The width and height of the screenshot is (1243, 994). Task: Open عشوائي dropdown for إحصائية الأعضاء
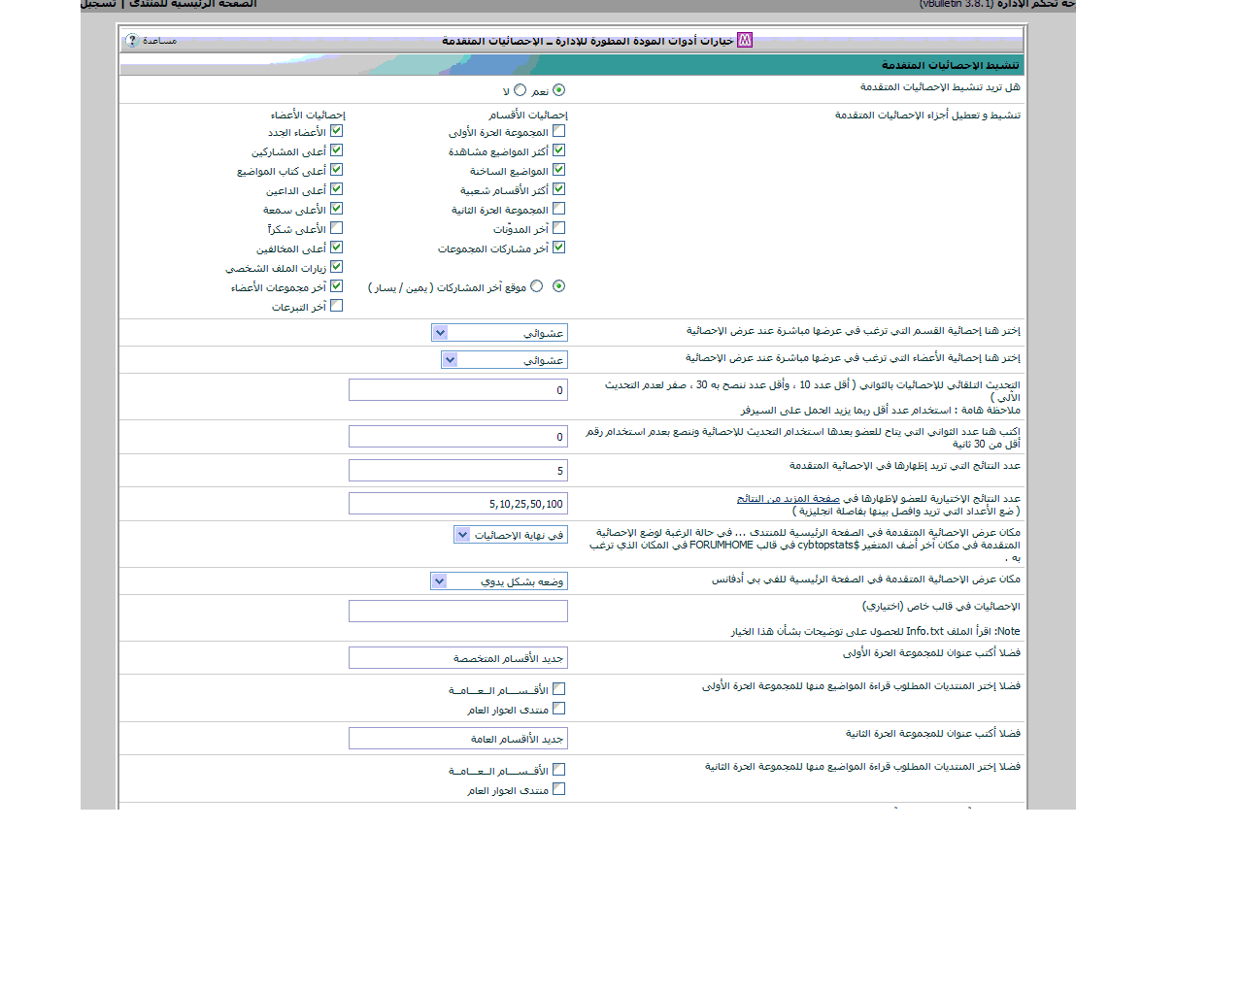(x=504, y=360)
